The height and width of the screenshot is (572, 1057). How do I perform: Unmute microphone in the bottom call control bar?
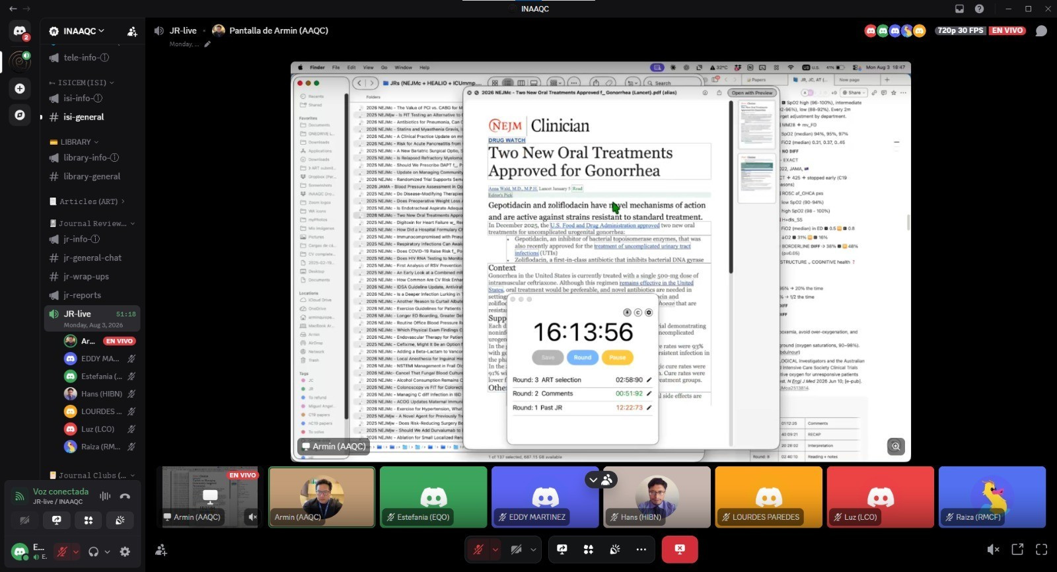[478, 549]
